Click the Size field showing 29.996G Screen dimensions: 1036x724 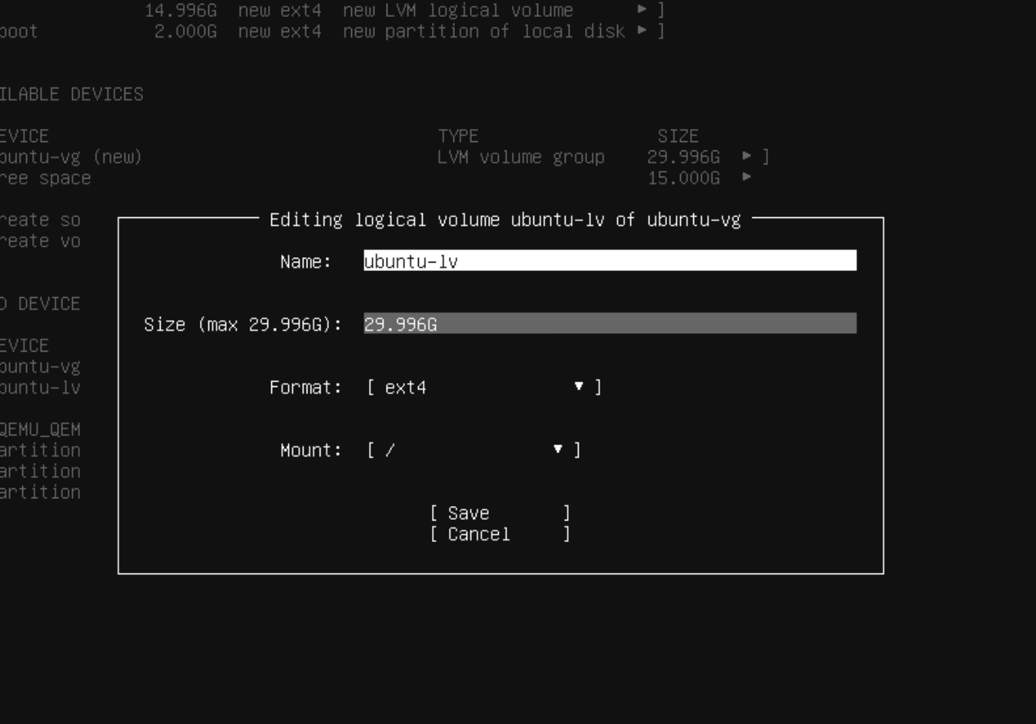point(609,324)
